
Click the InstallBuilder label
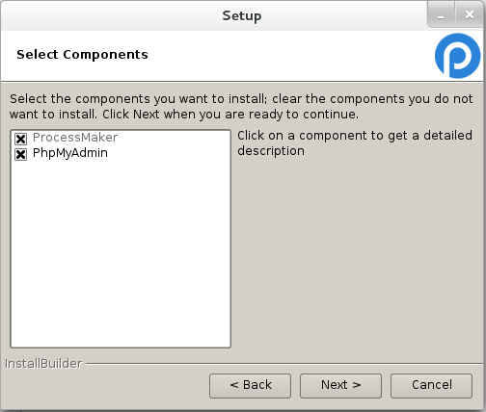(43, 364)
